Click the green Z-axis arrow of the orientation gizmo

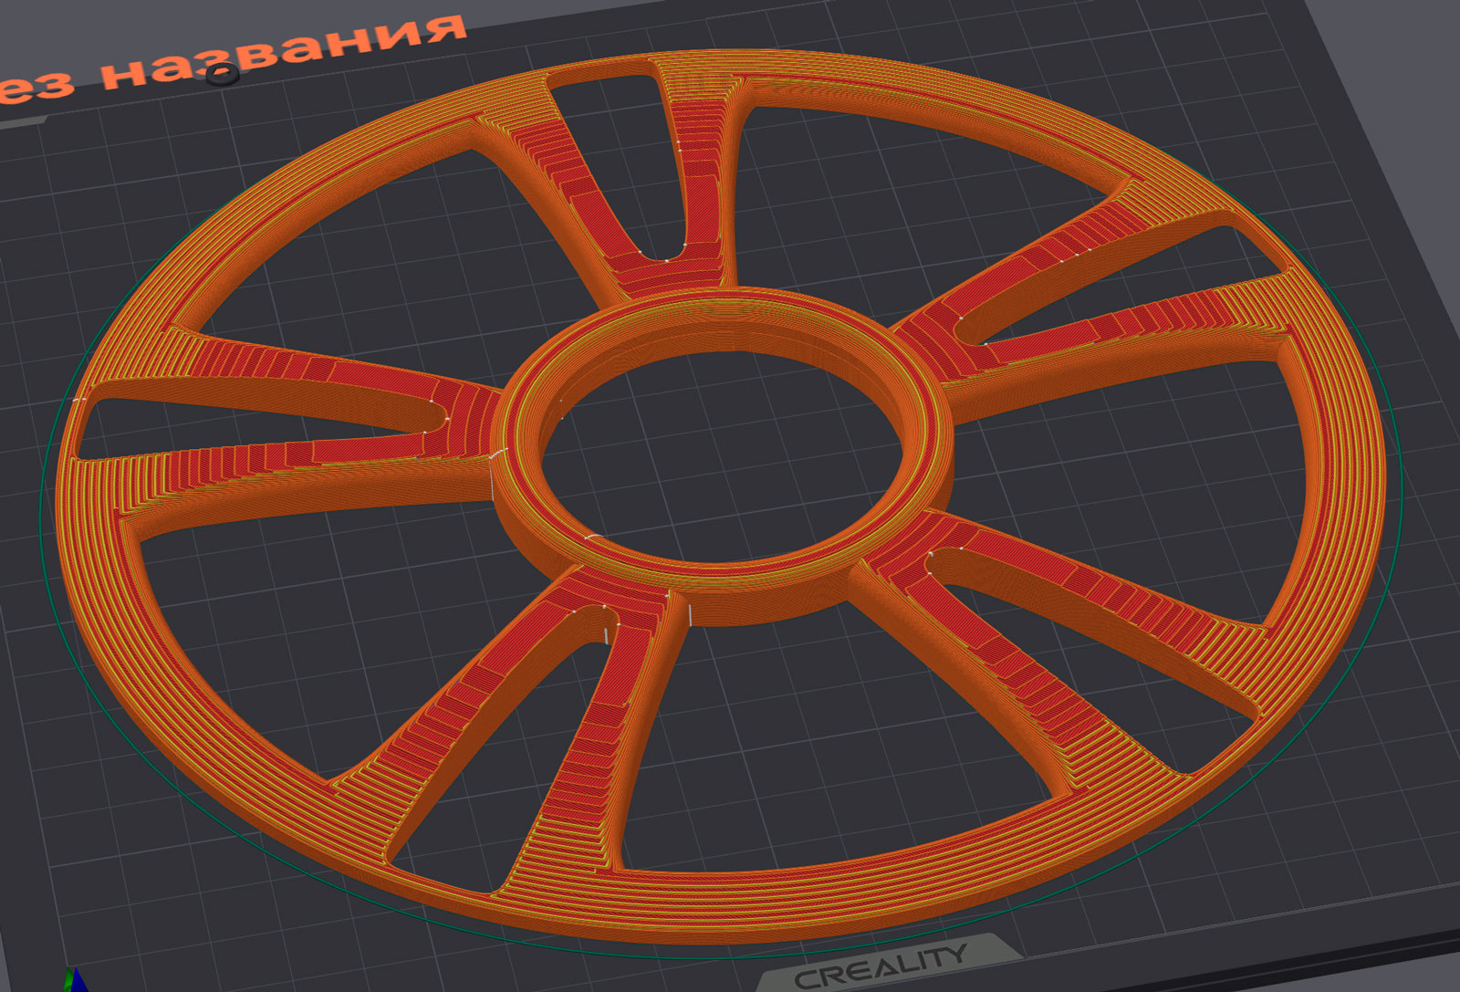tap(68, 978)
